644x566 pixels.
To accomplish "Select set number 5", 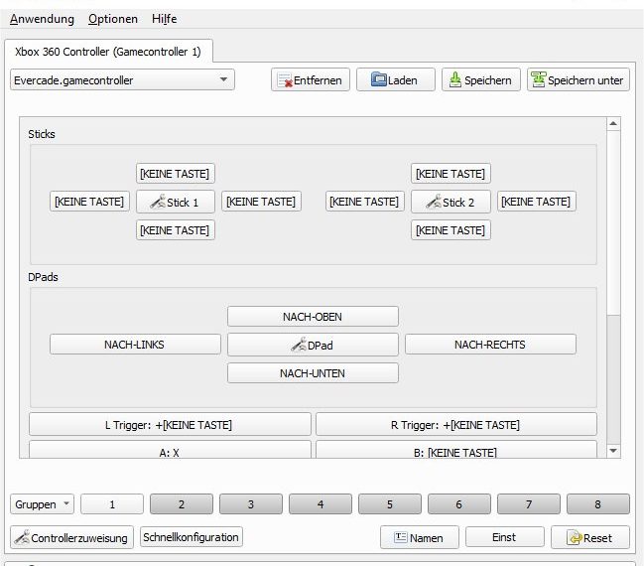I will (x=389, y=504).
